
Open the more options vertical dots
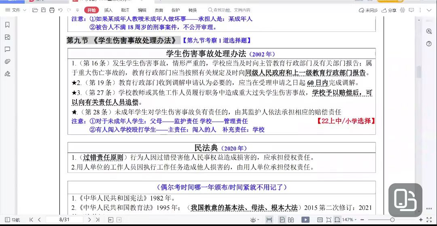(x=420, y=10)
